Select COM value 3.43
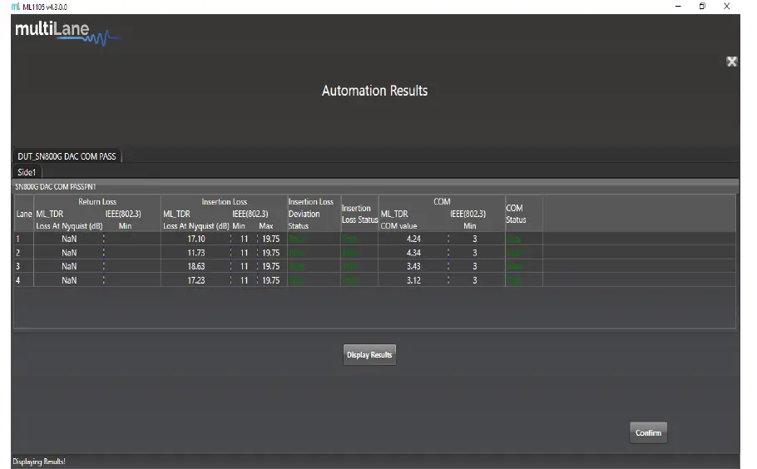757x469 pixels. 413,266
